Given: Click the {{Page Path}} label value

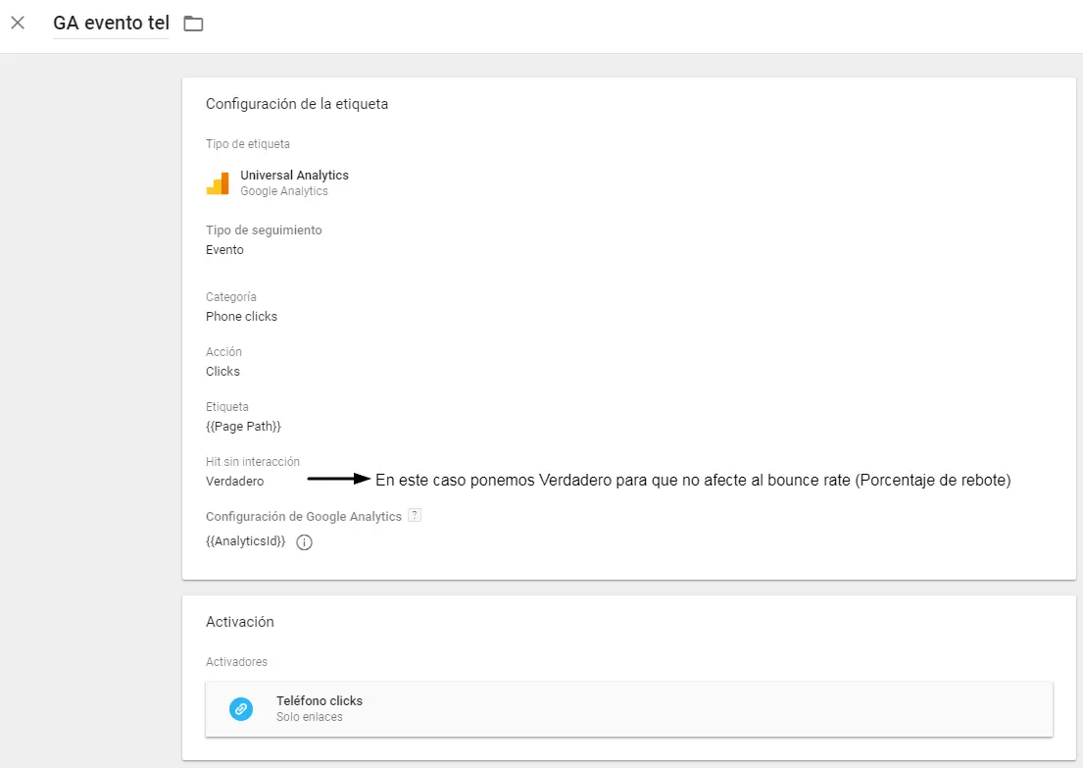Looking at the screenshot, I should click(243, 427).
